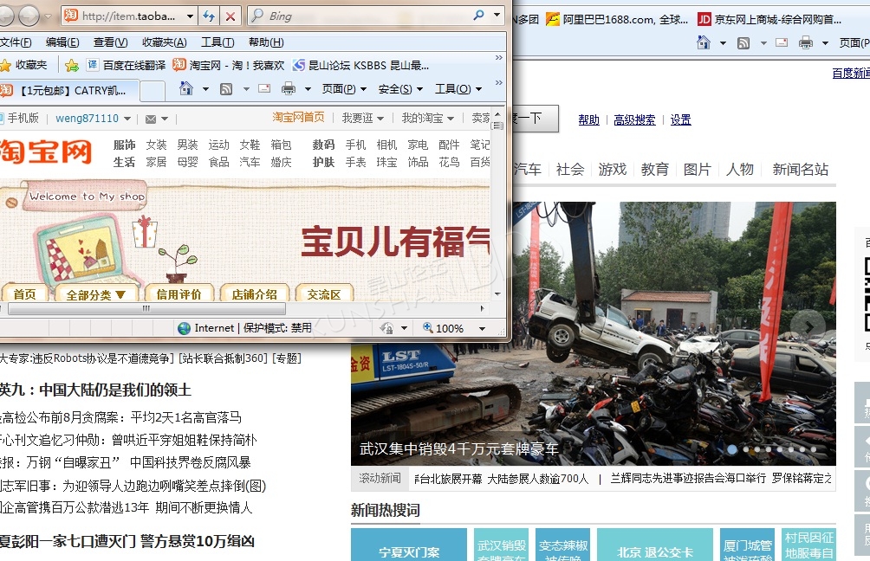Stop loading with the red X button
The image size is (870, 561).
[230, 16]
